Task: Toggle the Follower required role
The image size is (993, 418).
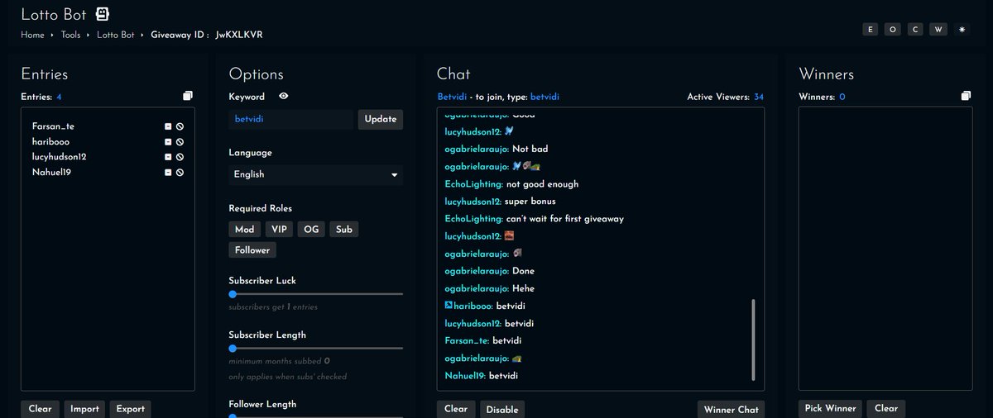Action: [252, 249]
